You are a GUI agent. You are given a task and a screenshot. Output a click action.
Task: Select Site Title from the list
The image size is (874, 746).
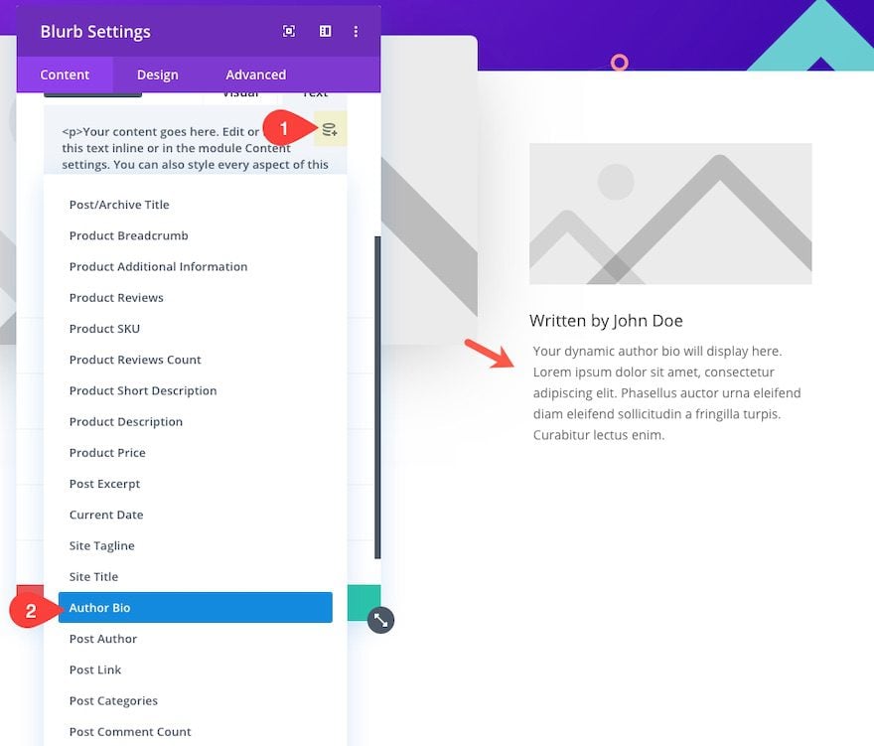point(195,576)
